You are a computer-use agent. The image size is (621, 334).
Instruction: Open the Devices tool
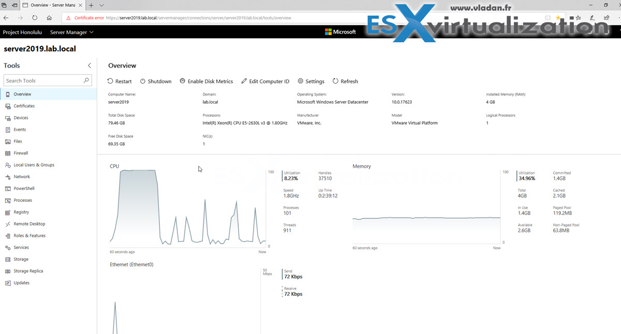click(48, 118)
